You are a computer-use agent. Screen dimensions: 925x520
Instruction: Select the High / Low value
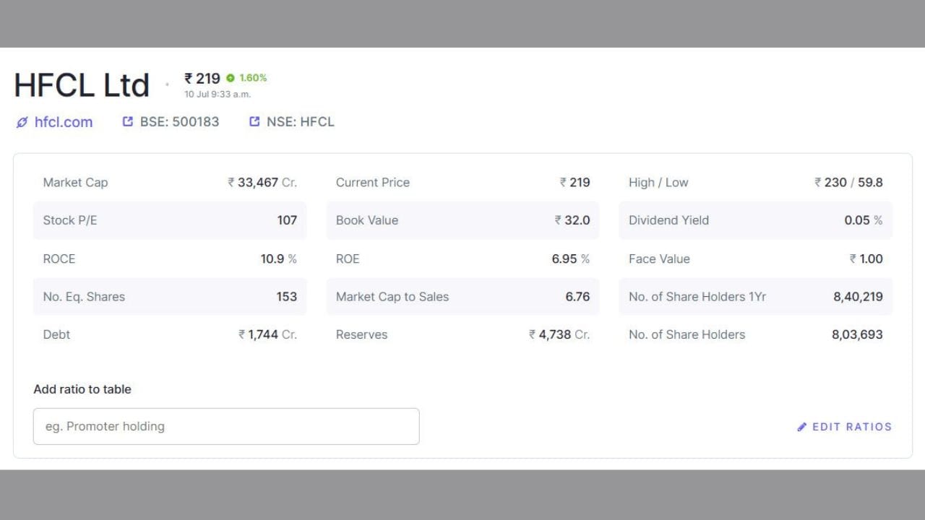[x=848, y=183]
